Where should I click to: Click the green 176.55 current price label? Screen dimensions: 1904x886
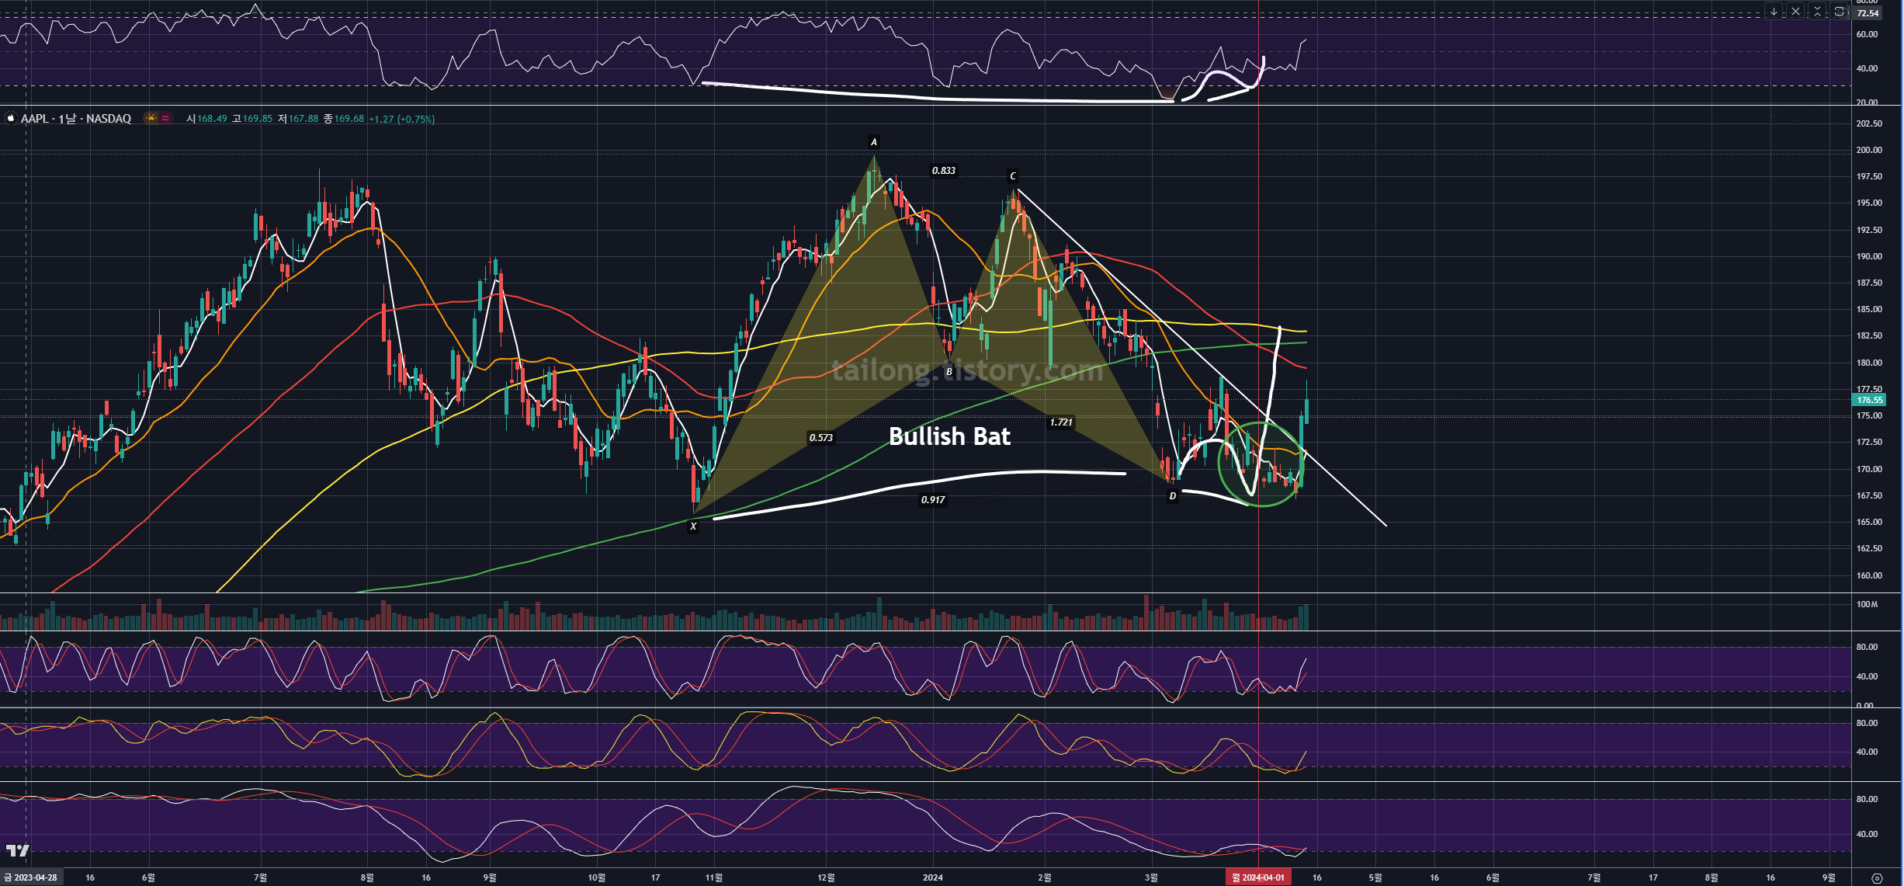click(1869, 400)
